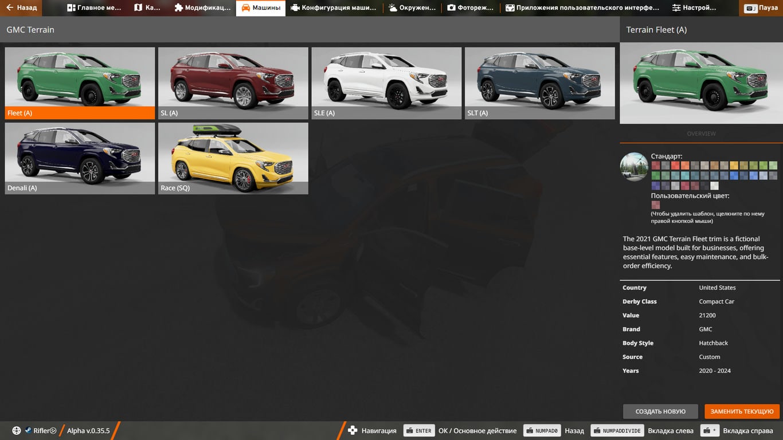Screen dimensions: 783x440
Task: Click the OVERVIEW section label
Action: pos(701,133)
